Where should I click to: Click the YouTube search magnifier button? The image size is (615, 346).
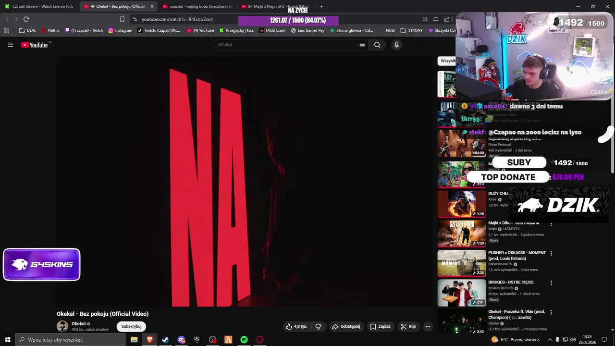coord(377,45)
